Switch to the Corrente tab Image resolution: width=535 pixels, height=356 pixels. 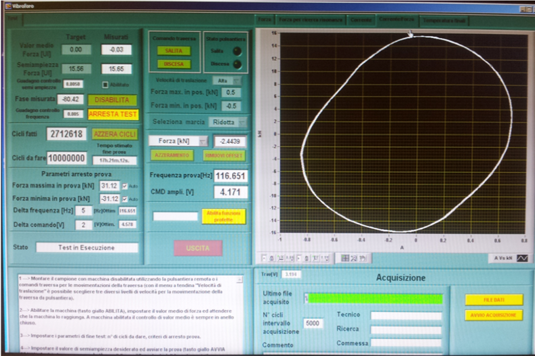coord(361,20)
